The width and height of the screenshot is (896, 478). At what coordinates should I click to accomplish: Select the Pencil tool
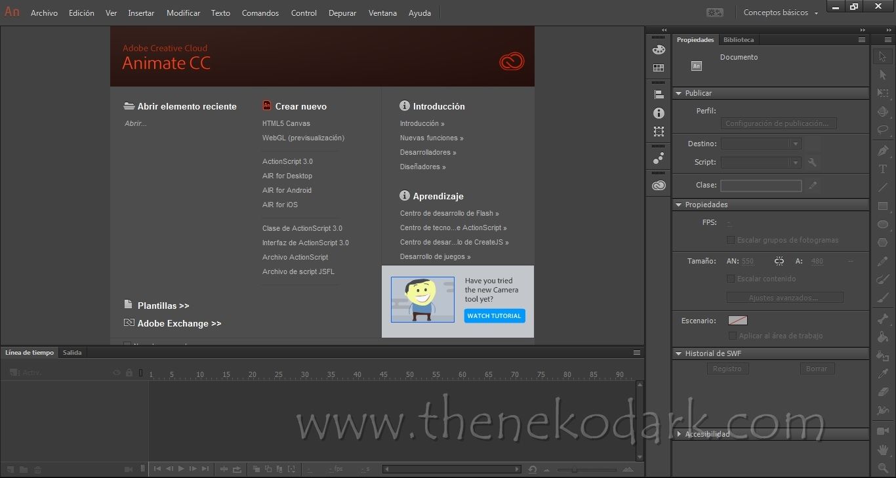click(x=883, y=261)
